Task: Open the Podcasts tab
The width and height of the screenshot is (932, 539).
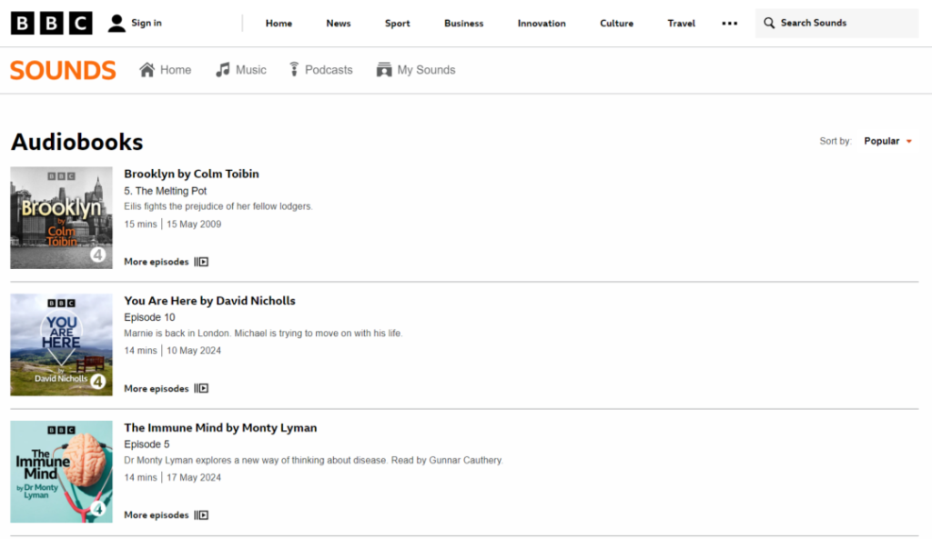Action: (321, 70)
